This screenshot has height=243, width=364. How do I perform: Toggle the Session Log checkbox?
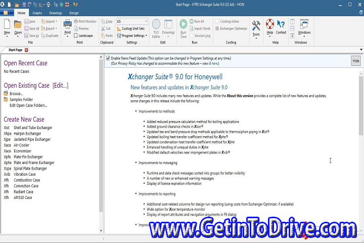192,35
